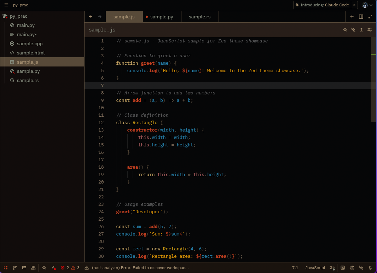Viewport: 377px width, 273px height.
Task: Place cursor on 'const add' arrow function
Action: [154, 100]
